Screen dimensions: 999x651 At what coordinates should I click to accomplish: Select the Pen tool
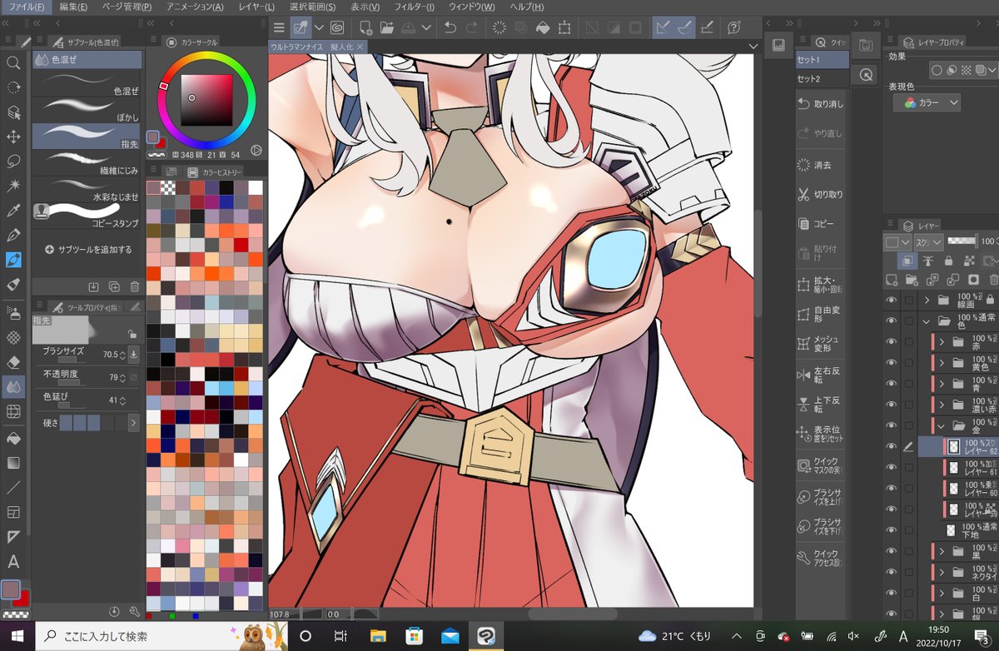tap(13, 236)
